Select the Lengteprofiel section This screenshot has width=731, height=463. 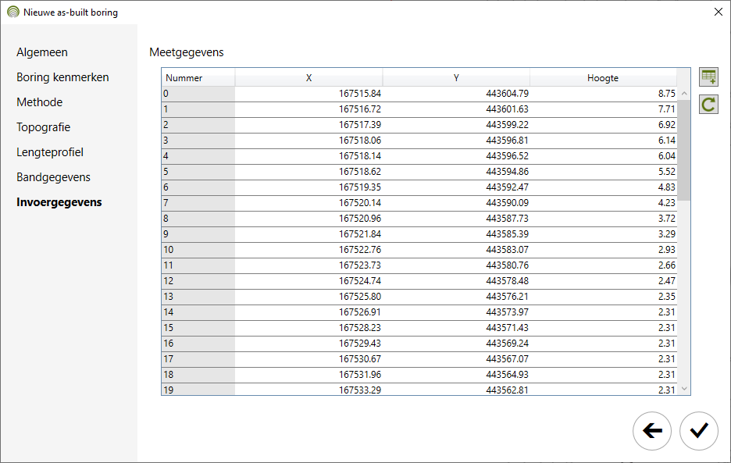pyautogui.click(x=50, y=152)
